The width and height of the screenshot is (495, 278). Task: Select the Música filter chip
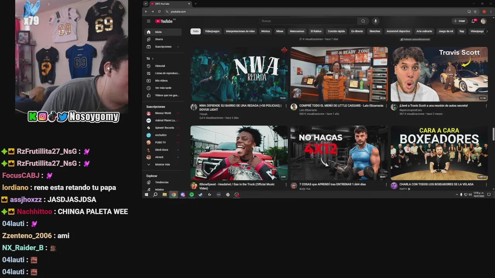265,31
